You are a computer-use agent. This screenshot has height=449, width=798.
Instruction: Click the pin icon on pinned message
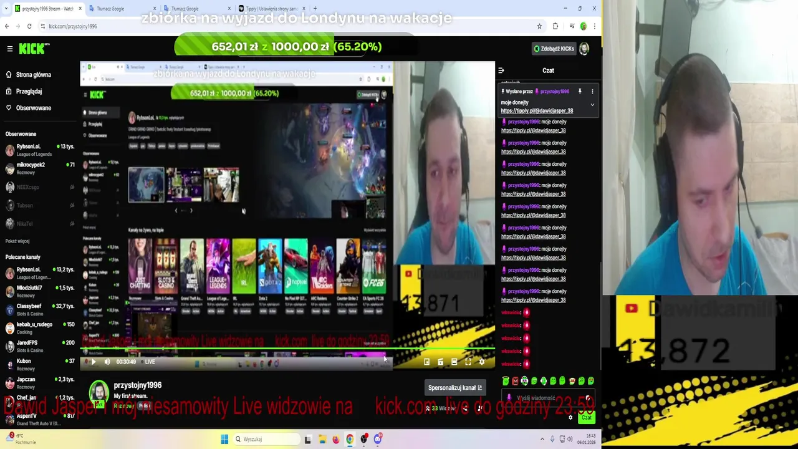pyautogui.click(x=580, y=92)
